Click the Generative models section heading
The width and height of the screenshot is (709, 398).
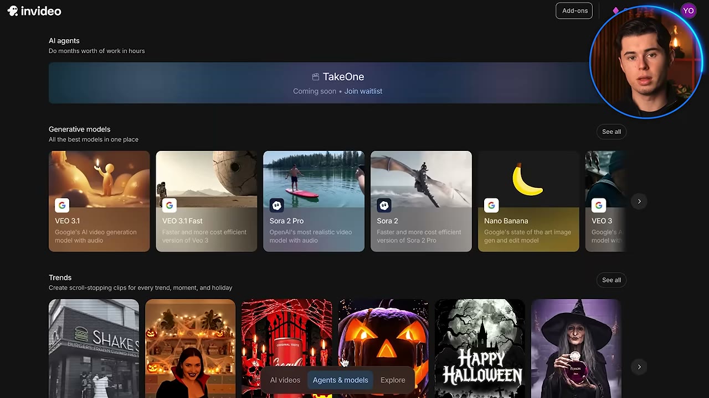click(79, 129)
